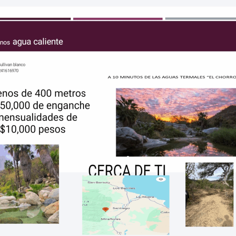The width and height of the screenshot is (236, 236).
Task: Select the sunset river photo
Action: pos(176,122)
